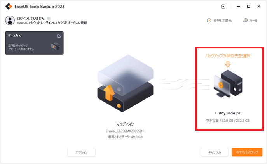Open 参照して復元 browse to restore
The image size is (267, 164).
(219, 21)
